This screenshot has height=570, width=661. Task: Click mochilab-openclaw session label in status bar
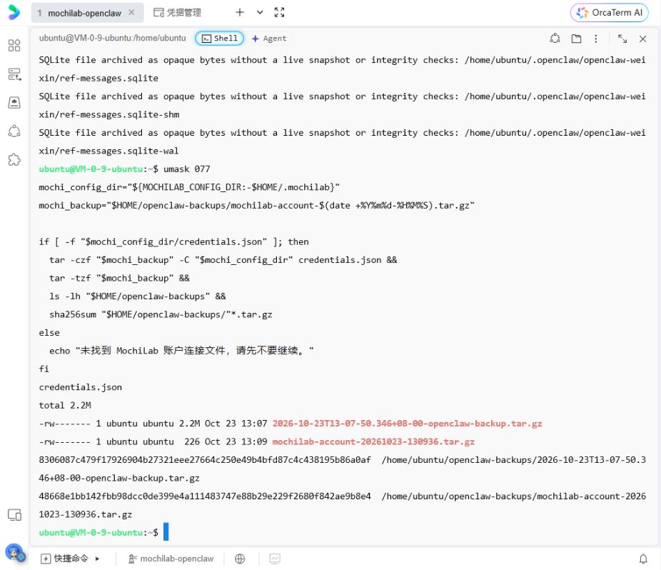pyautogui.click(x=171, y=559)
